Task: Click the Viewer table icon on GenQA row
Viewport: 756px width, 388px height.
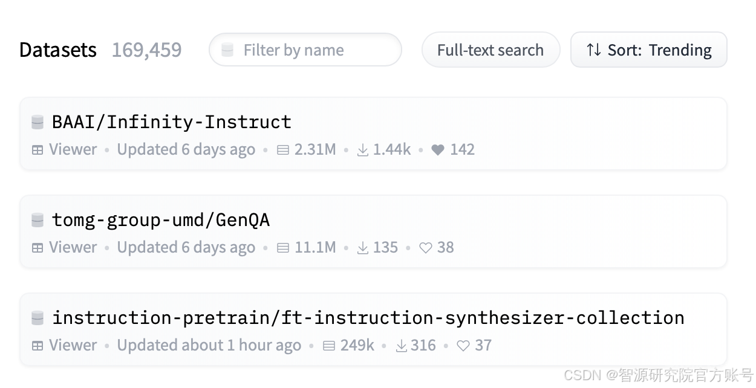Action: [x=37, y=248]
